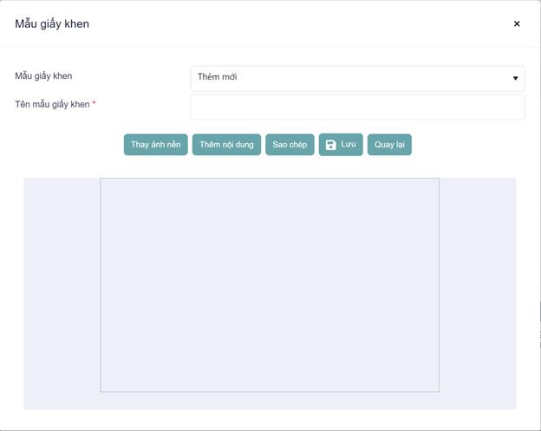Viewport: 541px width, 431px height.
Task: Click the Tên mẫu giấy khen label
Action: pyautogui.click(x=52, y=105)
